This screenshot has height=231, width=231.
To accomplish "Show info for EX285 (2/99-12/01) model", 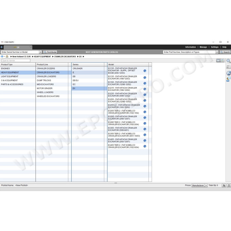I will tap(145, 117).
